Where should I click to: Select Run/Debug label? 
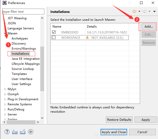pos(16,109)
